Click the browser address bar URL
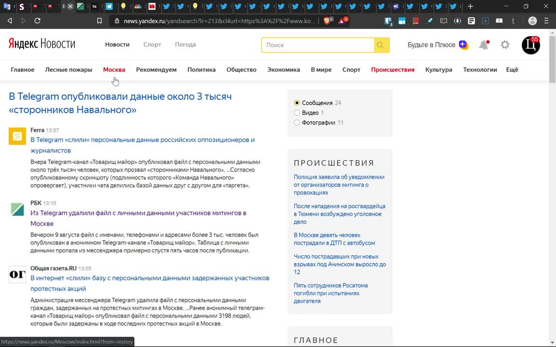 (219, 21)
